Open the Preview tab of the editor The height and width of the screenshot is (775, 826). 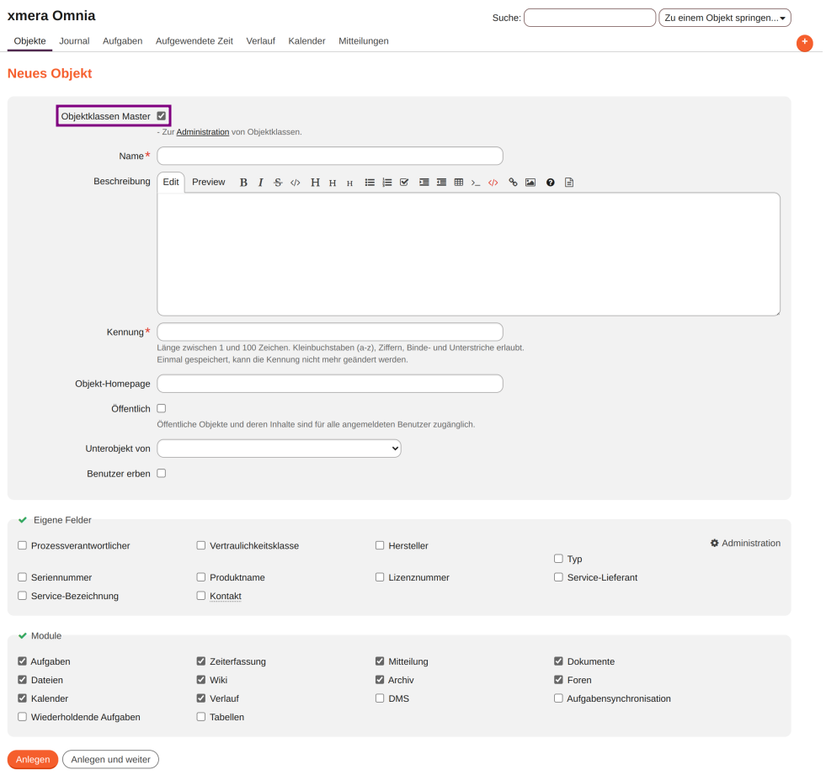(x=208, y=183)
